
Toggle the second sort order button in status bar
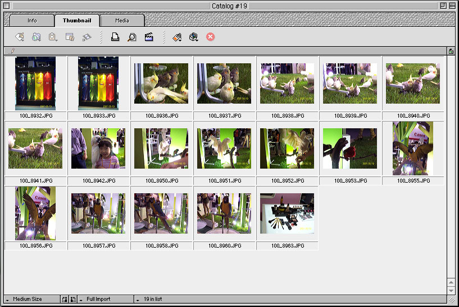pos(73,299)
